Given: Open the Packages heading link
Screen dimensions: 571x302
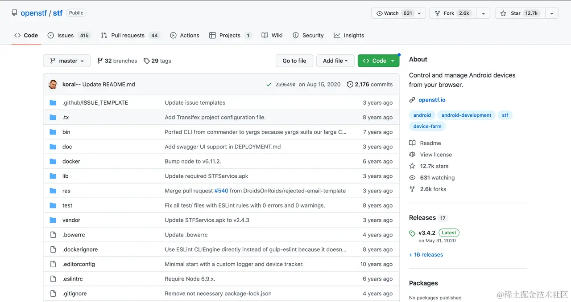Looking at the screenshot, I should [423, 283].
